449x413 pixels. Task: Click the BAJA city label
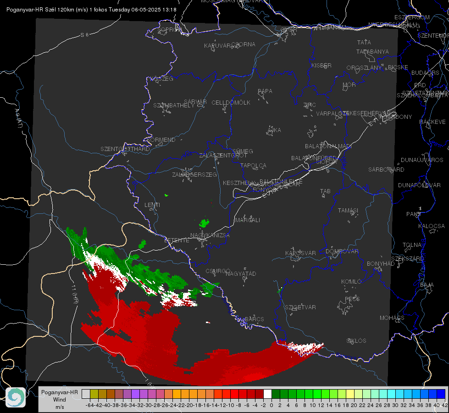click(x=427, y=285)
